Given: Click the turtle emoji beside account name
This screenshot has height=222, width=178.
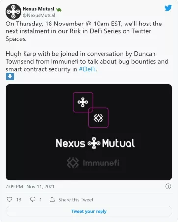Looking at the screenshot, I should [x=59, y=10].
